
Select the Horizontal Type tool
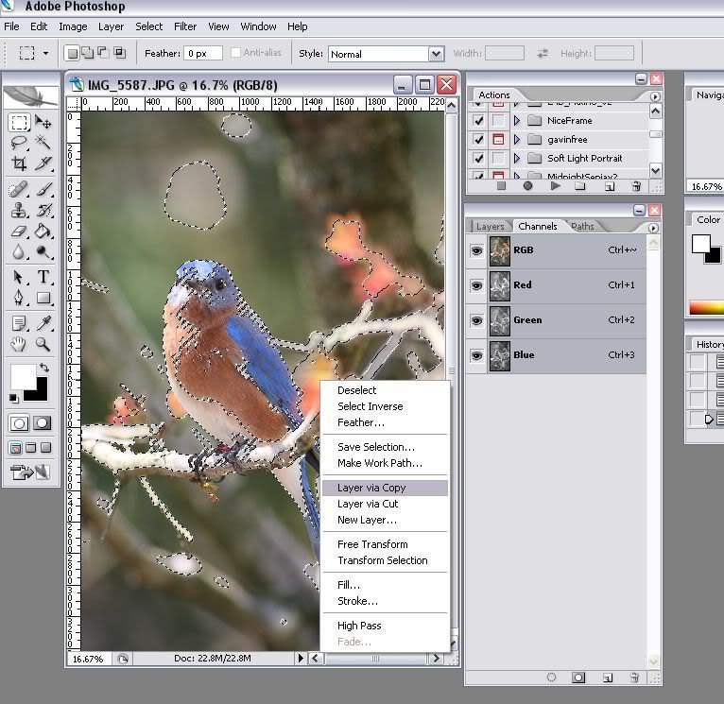[x=43, y=277]
